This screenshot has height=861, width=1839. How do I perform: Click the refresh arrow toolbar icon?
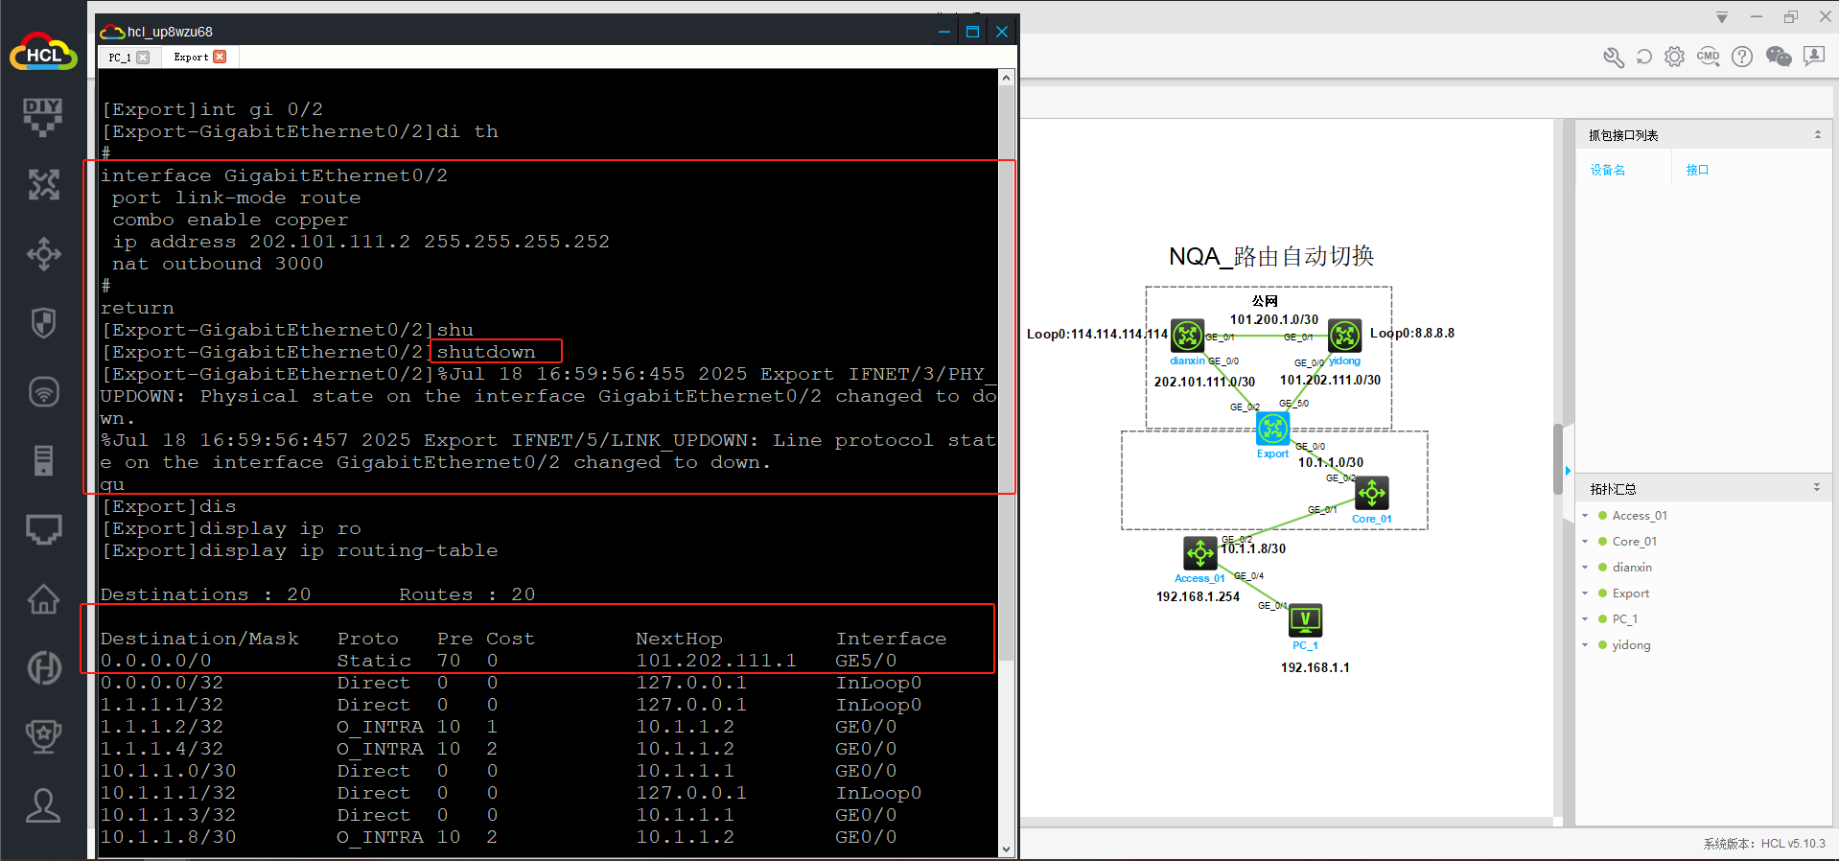1643,57
